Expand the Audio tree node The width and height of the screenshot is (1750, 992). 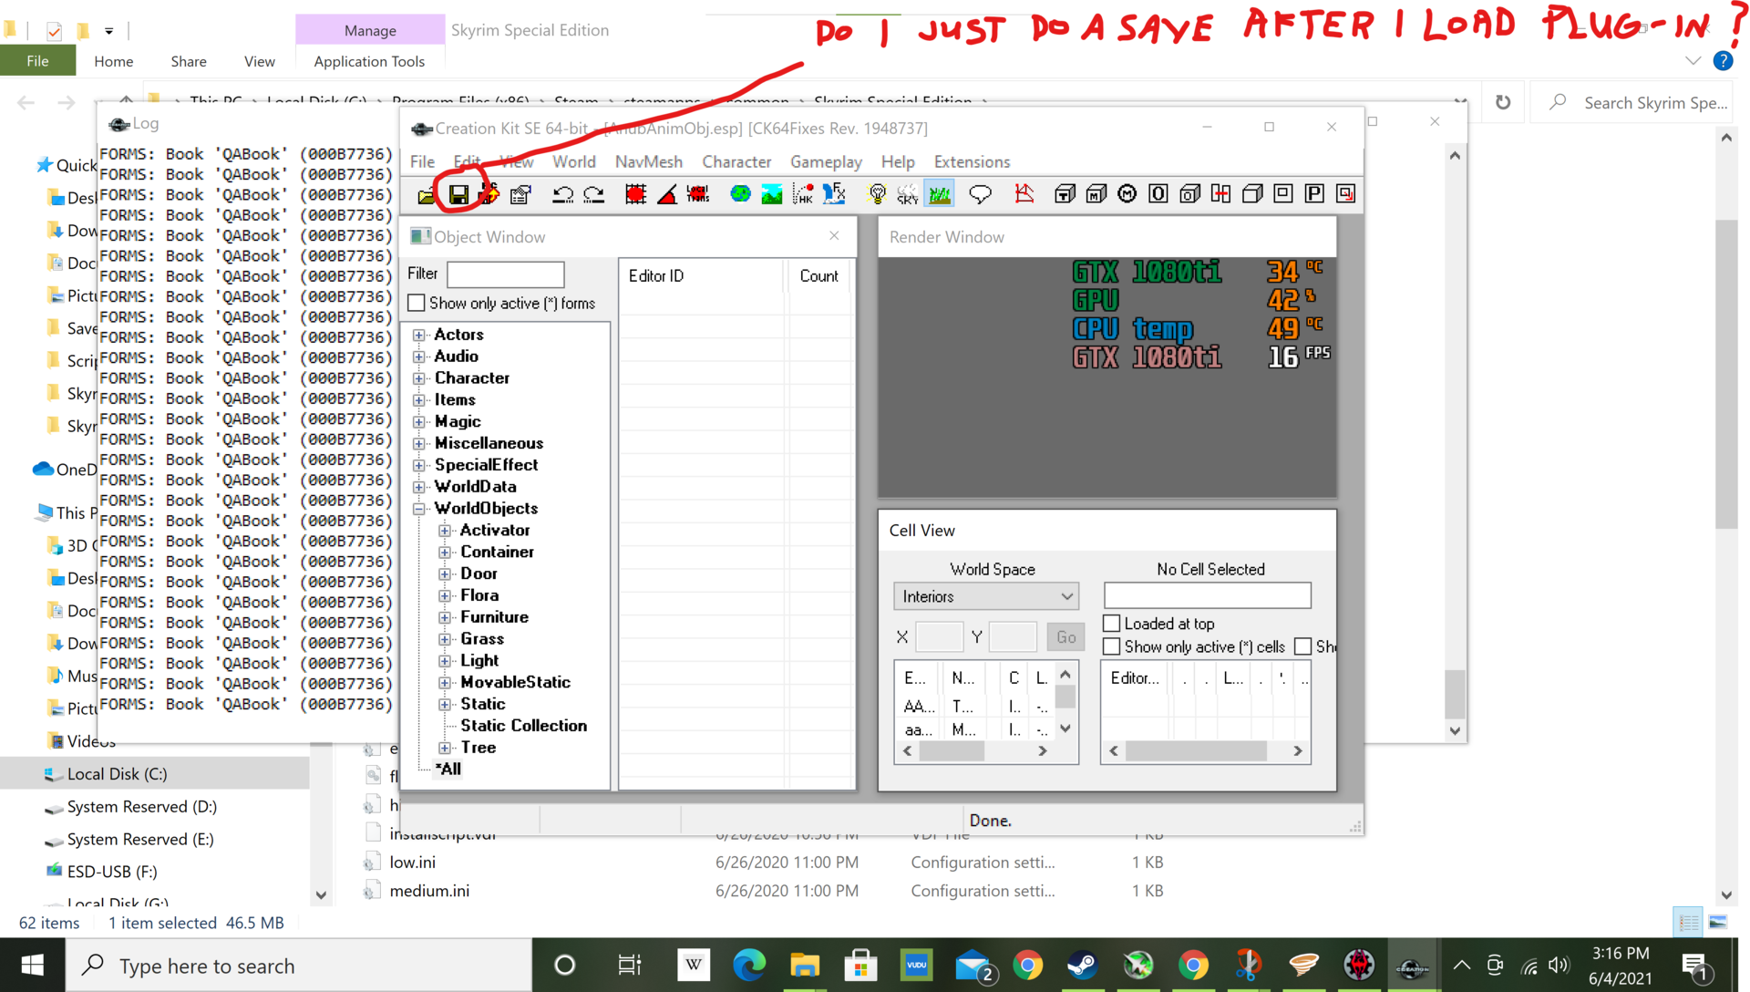(x=419, y=356)
